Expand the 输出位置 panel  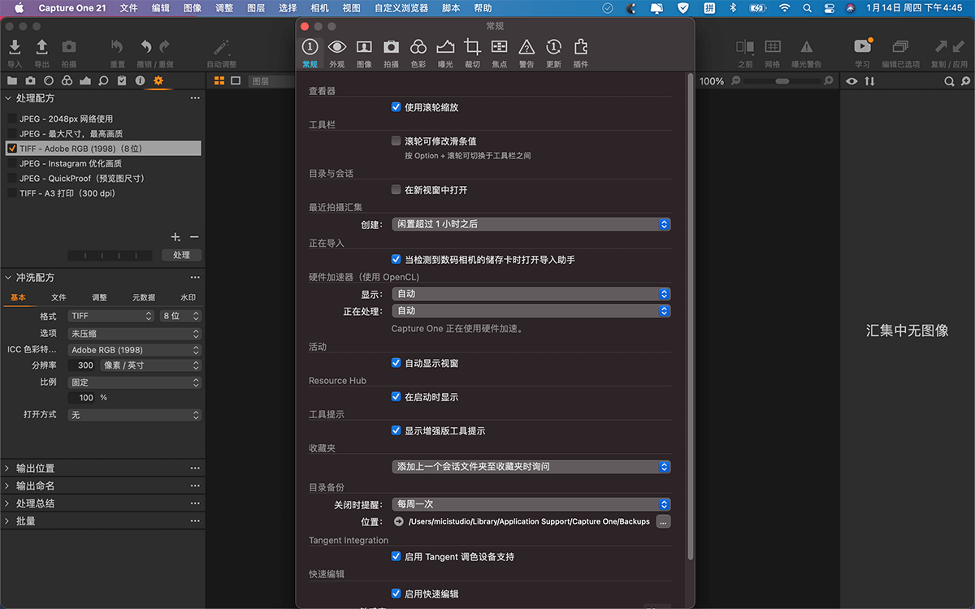(x=7, y=469)
